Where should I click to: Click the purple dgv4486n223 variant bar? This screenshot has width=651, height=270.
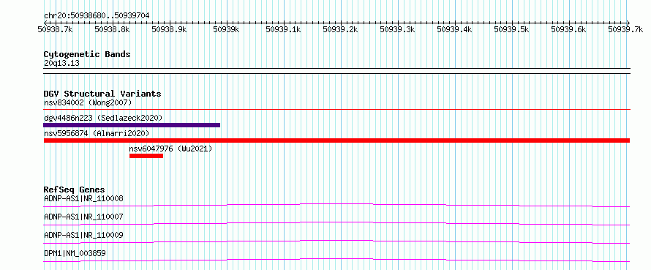coord(132,125)
